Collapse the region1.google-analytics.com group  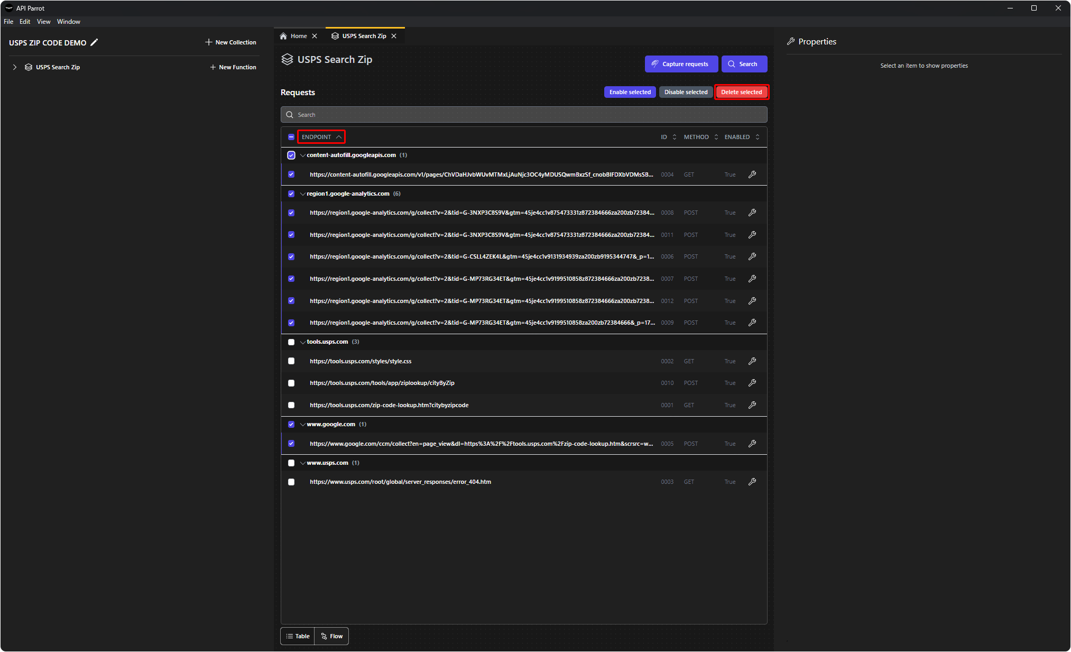pyautogui.click(x=303, y=194)
